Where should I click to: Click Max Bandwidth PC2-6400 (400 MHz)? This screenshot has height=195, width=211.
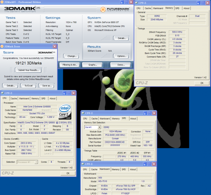(115, 135)
